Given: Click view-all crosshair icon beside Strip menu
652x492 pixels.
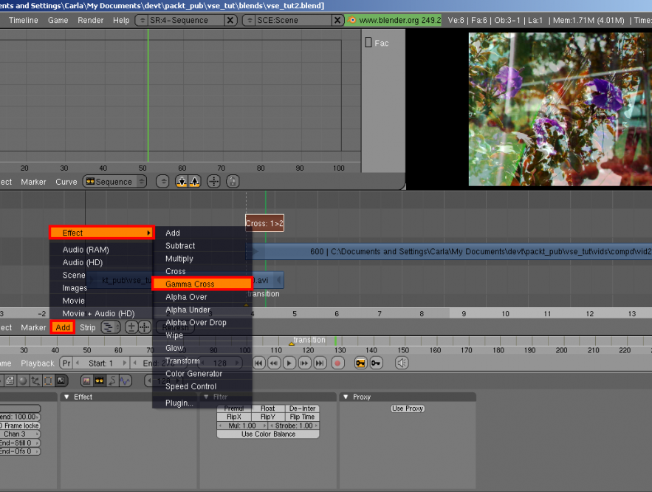Looking at the screenshot, I should point(144,327).
